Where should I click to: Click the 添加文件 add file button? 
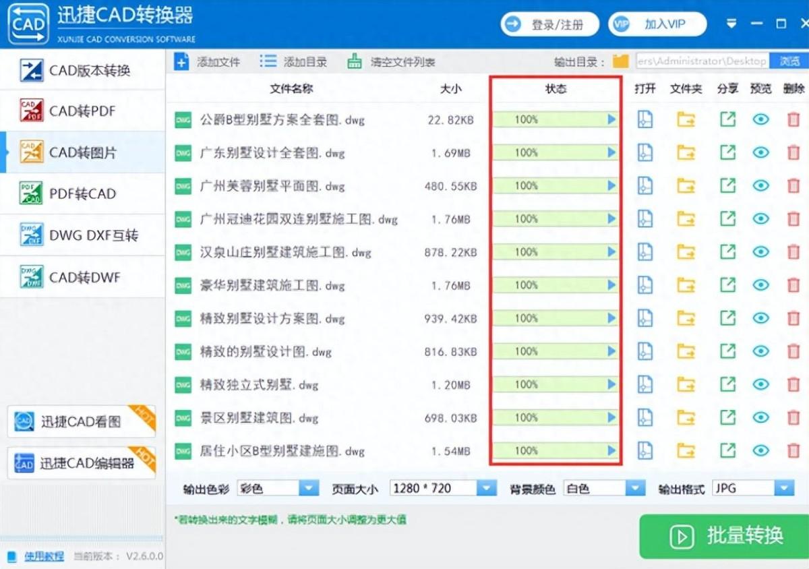tap(208, 62)
